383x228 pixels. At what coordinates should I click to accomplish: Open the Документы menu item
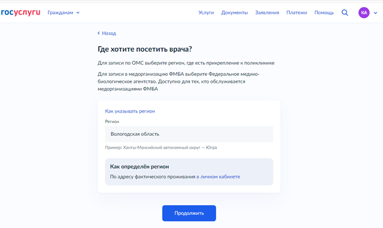(234, 12)
